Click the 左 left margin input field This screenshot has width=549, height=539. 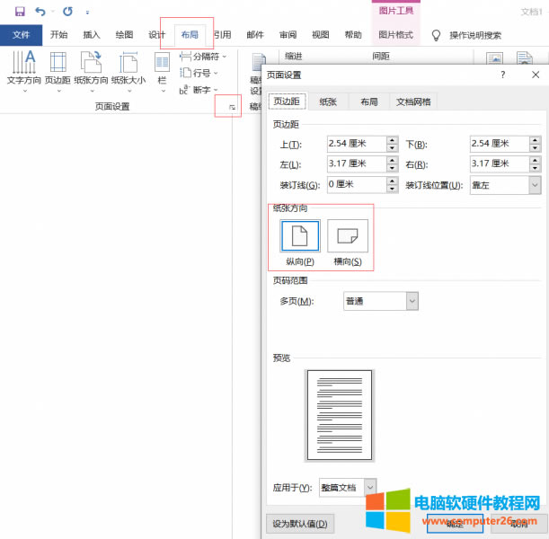pyautogui.click(x=355, y=164)
